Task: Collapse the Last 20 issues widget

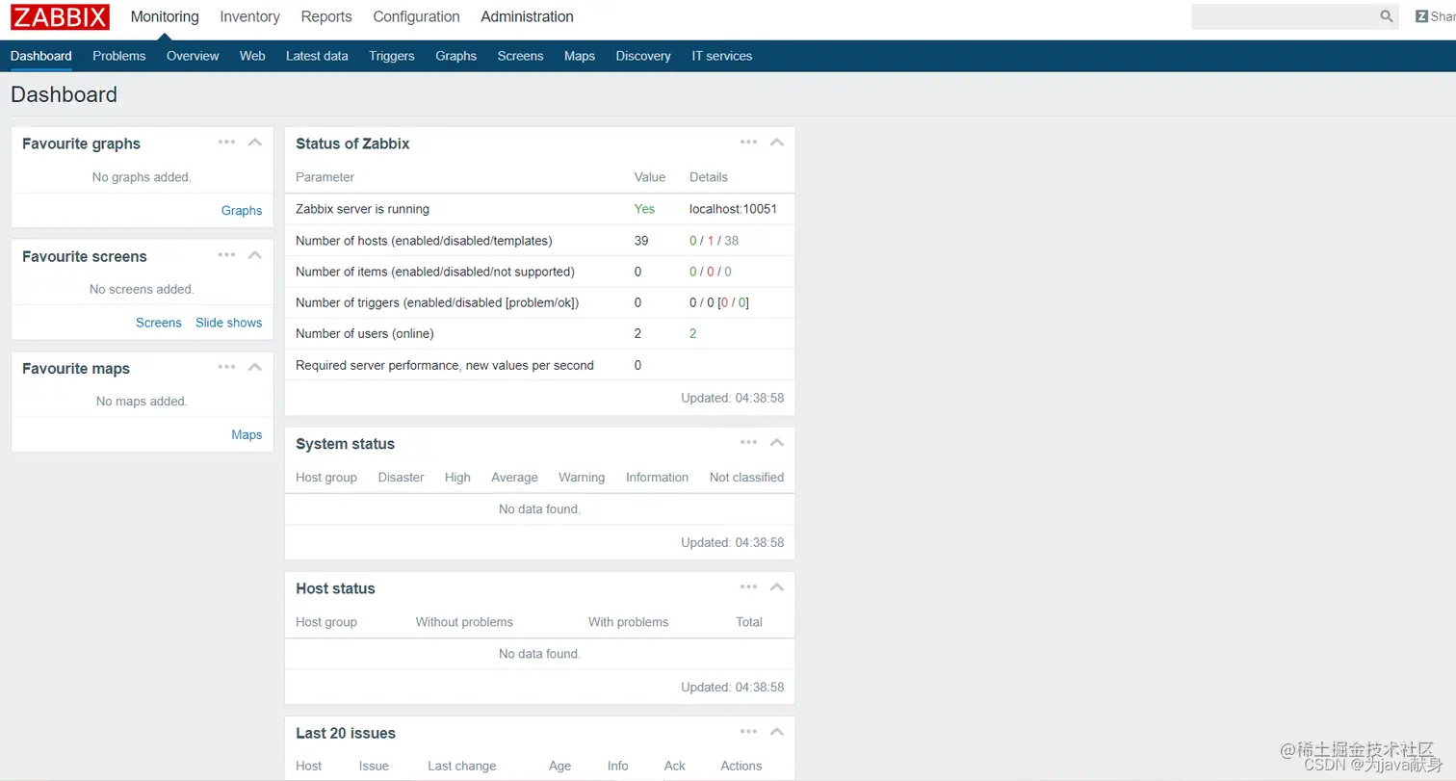Action: pos(777,731)
